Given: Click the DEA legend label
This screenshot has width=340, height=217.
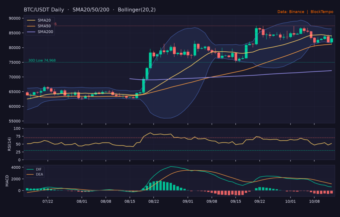Looking at the screenshot, I should pyautogui.click(x=40, y=174).
